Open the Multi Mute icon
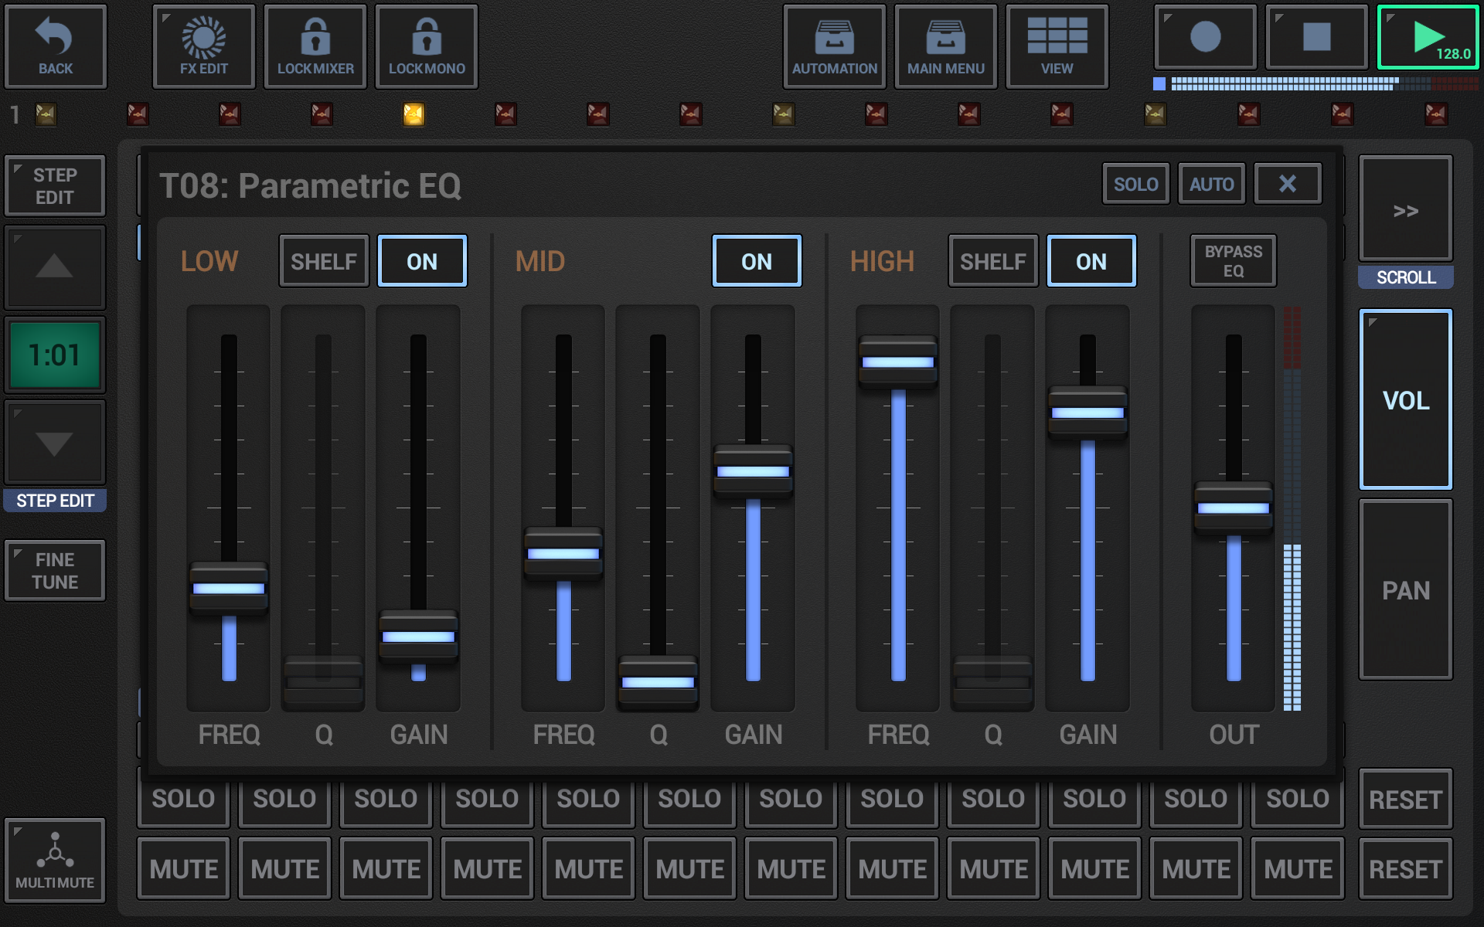The width and height of the screenshot is (1484, 927). (55, 851)
